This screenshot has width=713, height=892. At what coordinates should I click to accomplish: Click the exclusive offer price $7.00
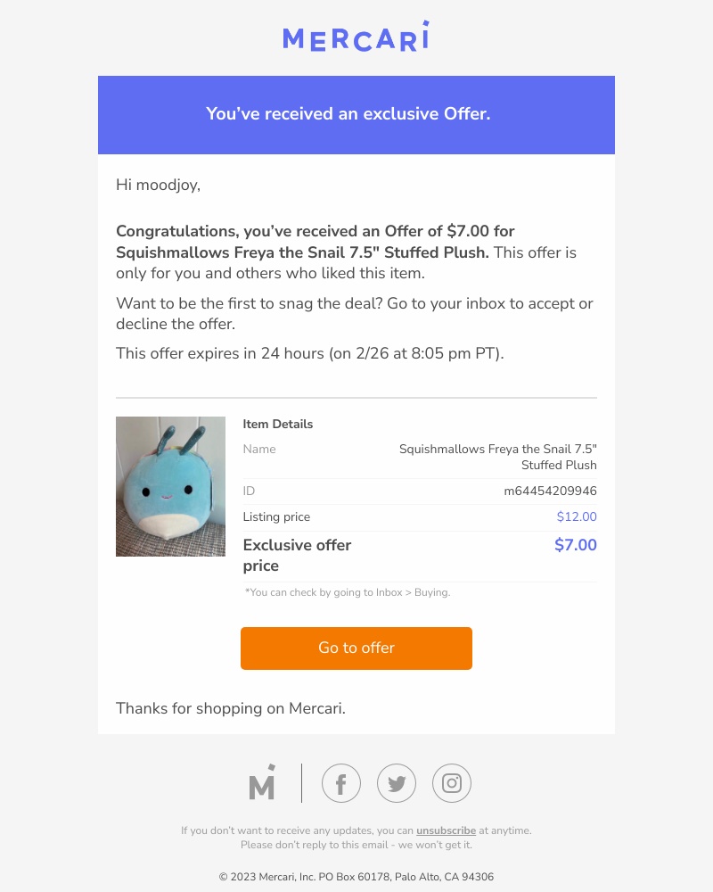click(x=575, y=545)
